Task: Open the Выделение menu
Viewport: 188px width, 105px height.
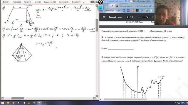Action: [50, 2]
